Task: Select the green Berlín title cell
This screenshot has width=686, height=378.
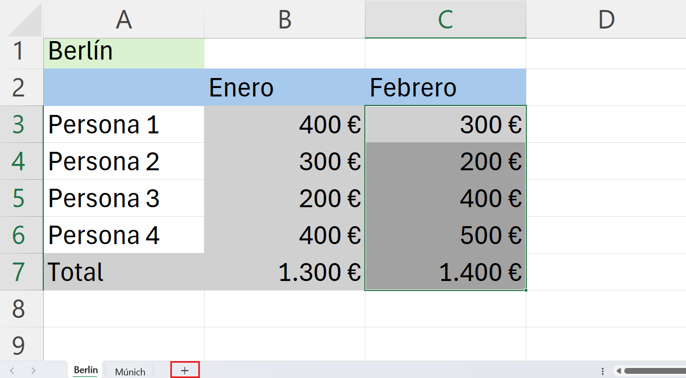Action: tap(124, 52)
